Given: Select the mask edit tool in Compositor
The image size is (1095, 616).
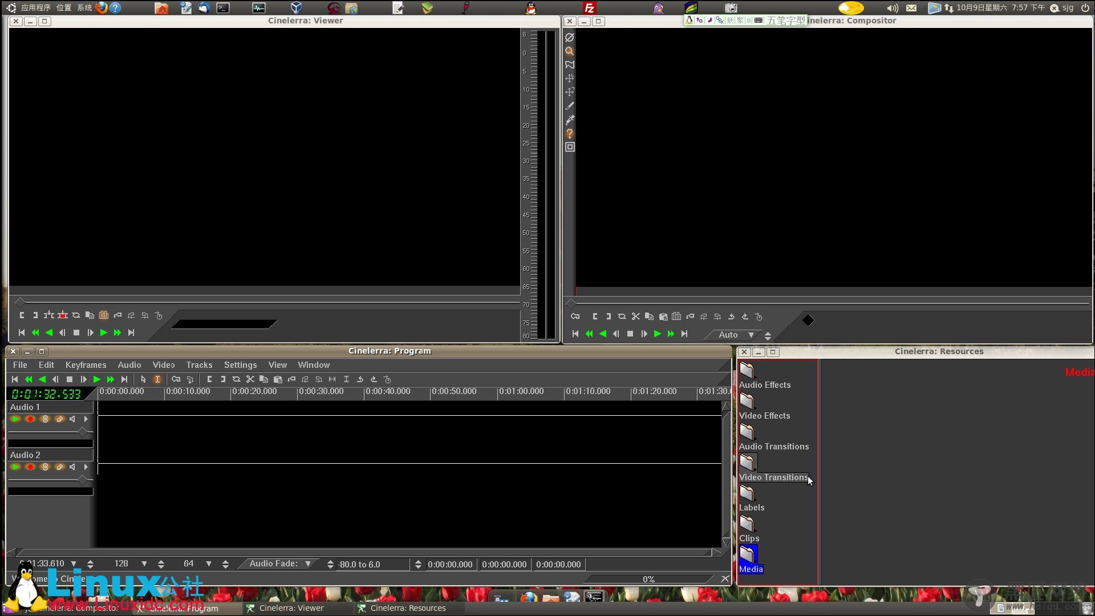Looking at the screenshot, I should tap(569, 65).
